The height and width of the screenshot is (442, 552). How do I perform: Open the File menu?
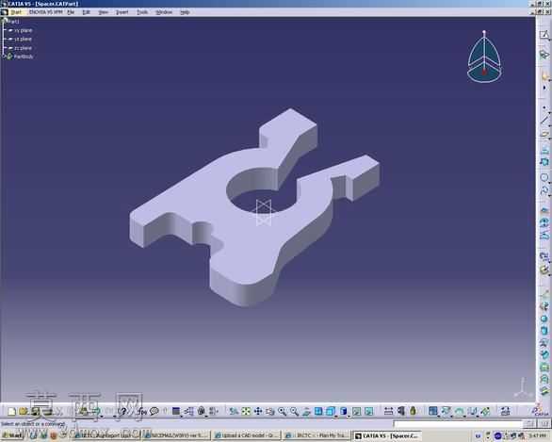71,12
